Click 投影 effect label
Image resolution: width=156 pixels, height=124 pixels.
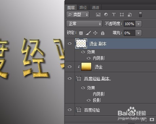tap(96, 100)
